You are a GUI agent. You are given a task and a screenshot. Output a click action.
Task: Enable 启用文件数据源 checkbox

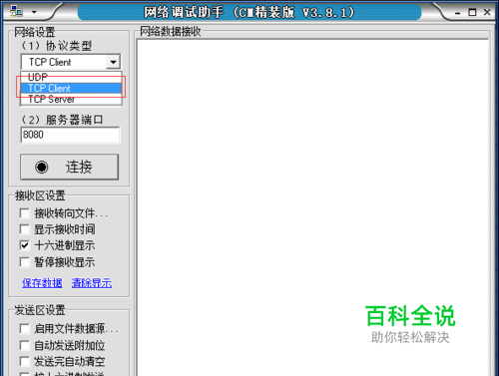click(x=25, y=328)
